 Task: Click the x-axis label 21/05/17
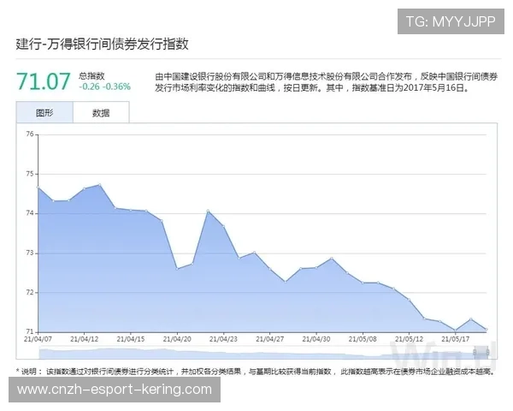click(x=456, y=339)
